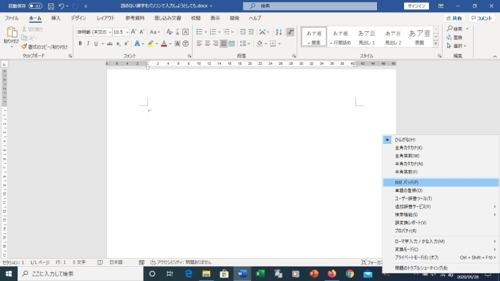This screenshot has height=281, width=500.
Task: Apply Italic formatting icon
Action: tap(88, 44)
